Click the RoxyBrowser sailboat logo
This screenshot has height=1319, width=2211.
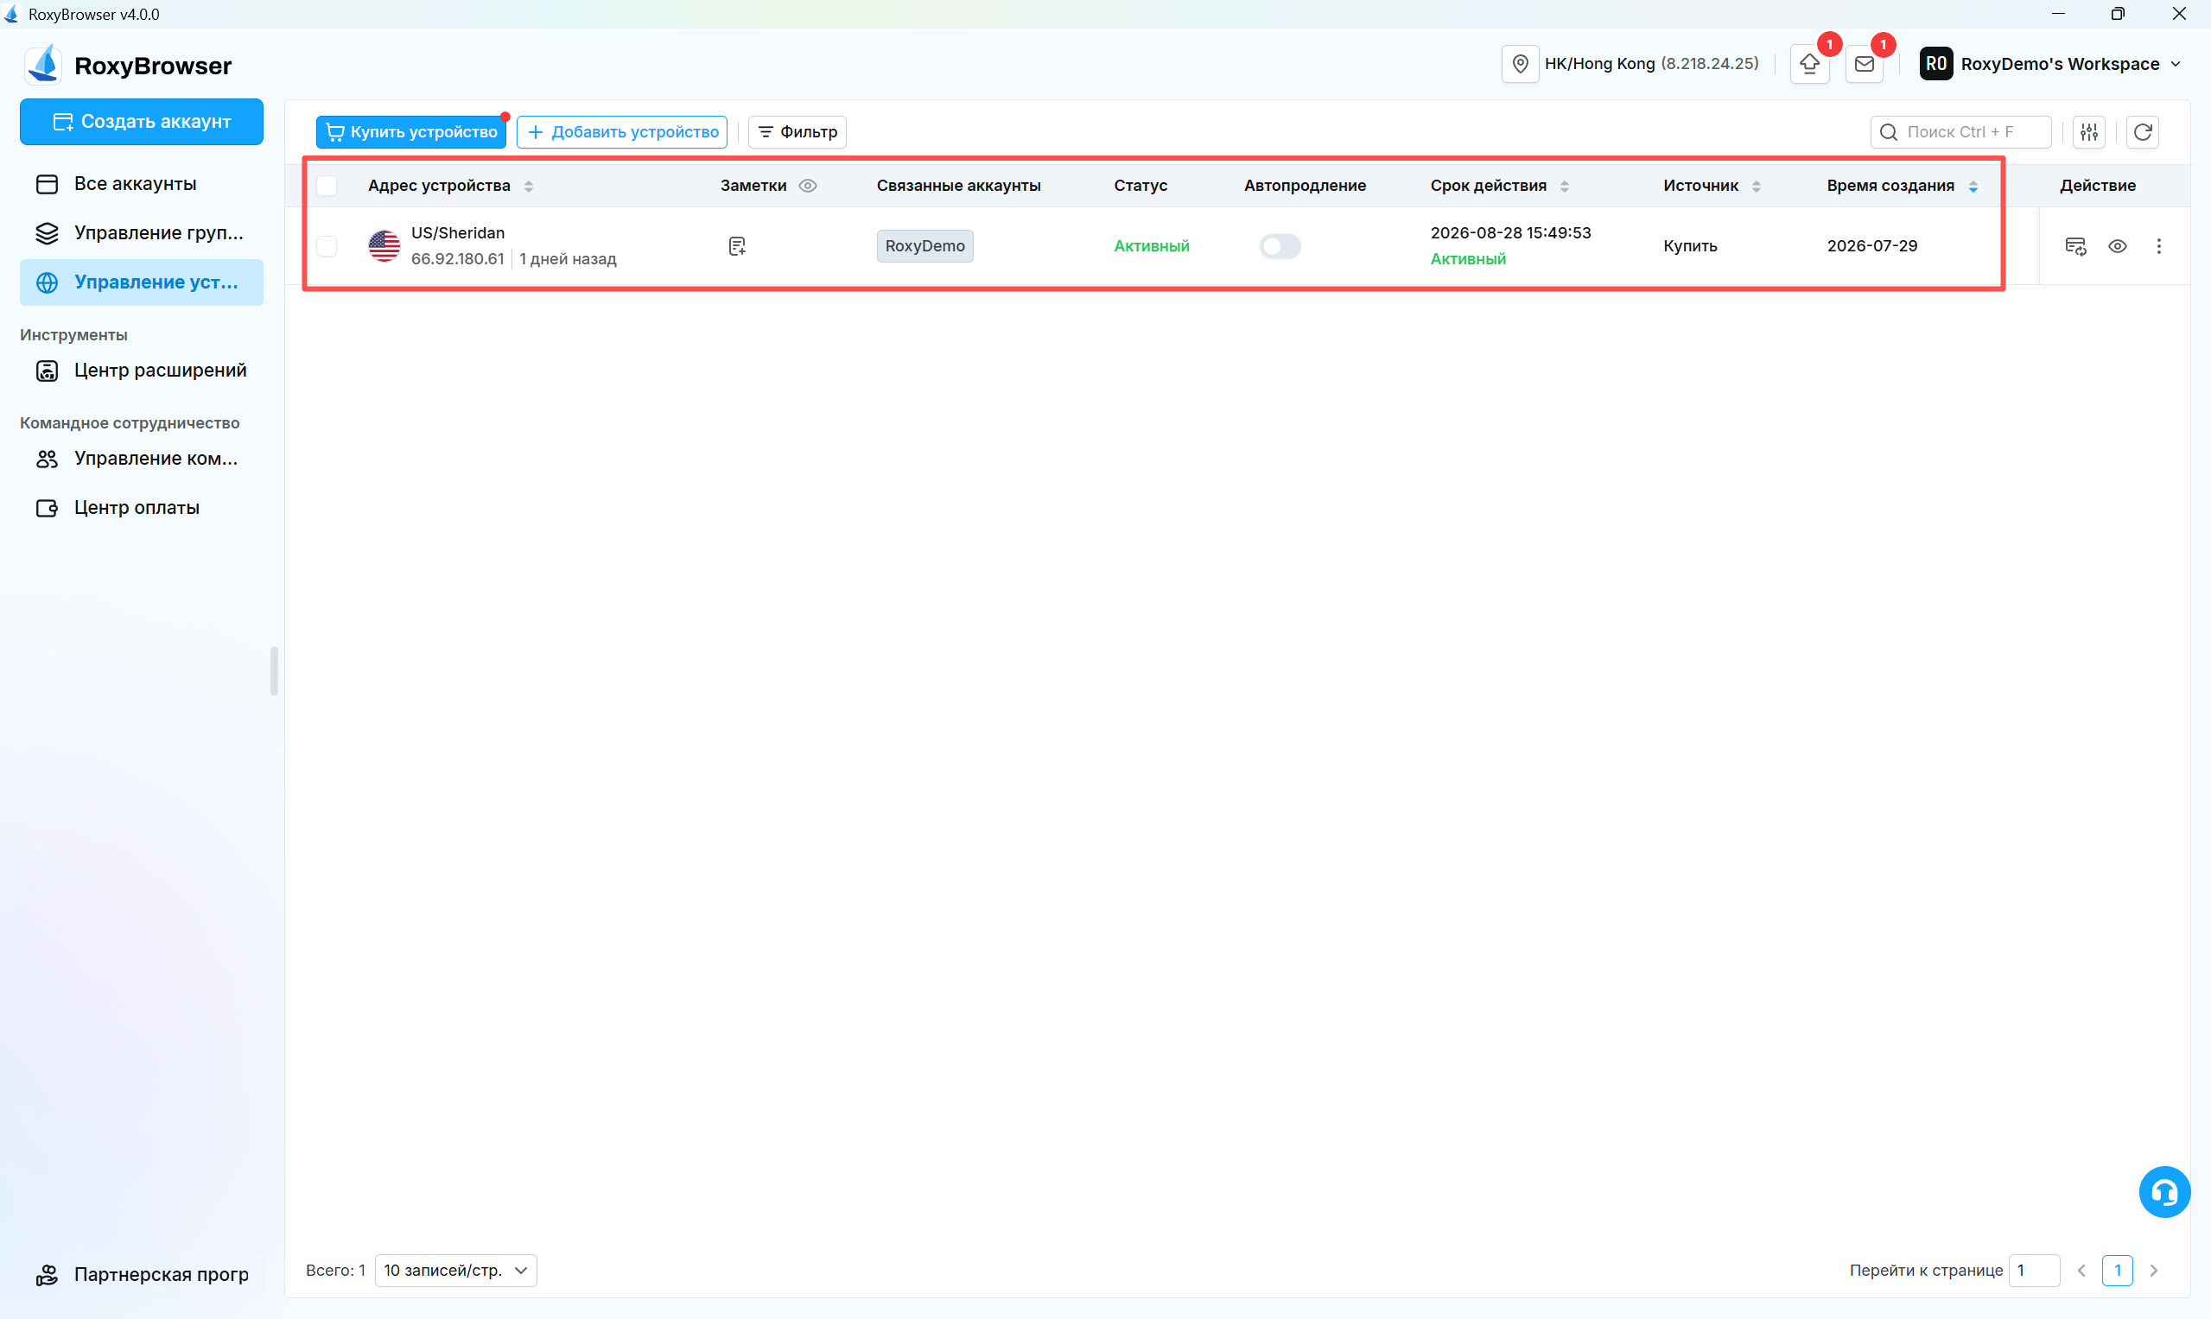coord(42,64)
